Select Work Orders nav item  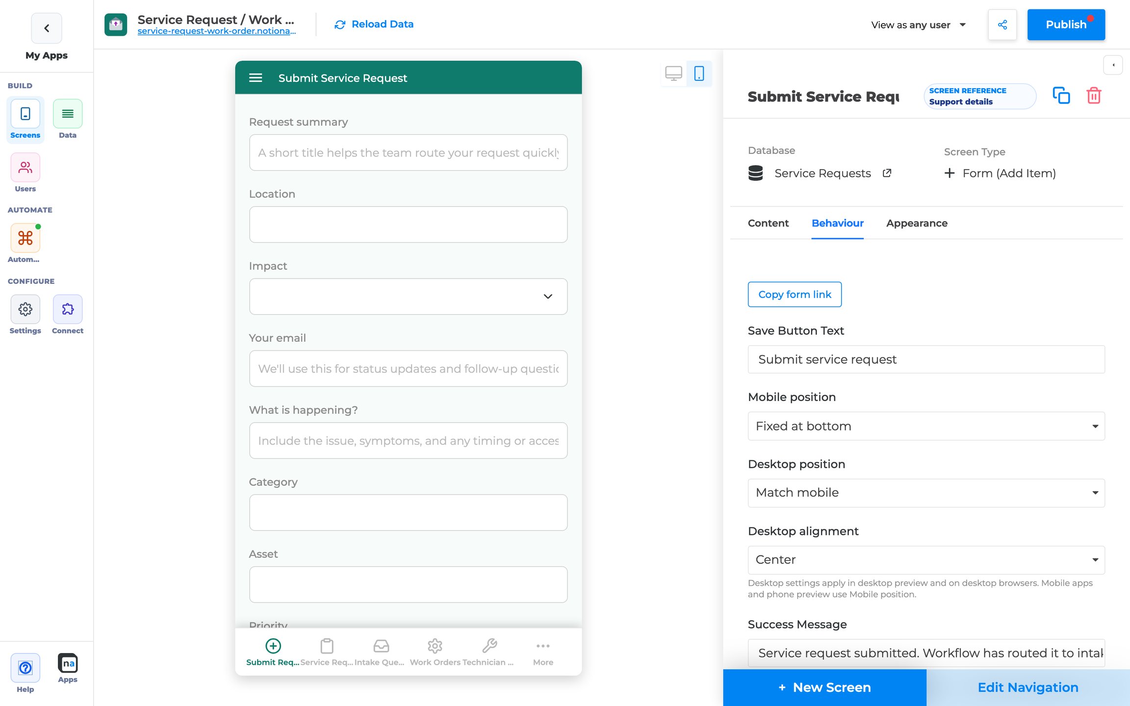tap(435, 652)
